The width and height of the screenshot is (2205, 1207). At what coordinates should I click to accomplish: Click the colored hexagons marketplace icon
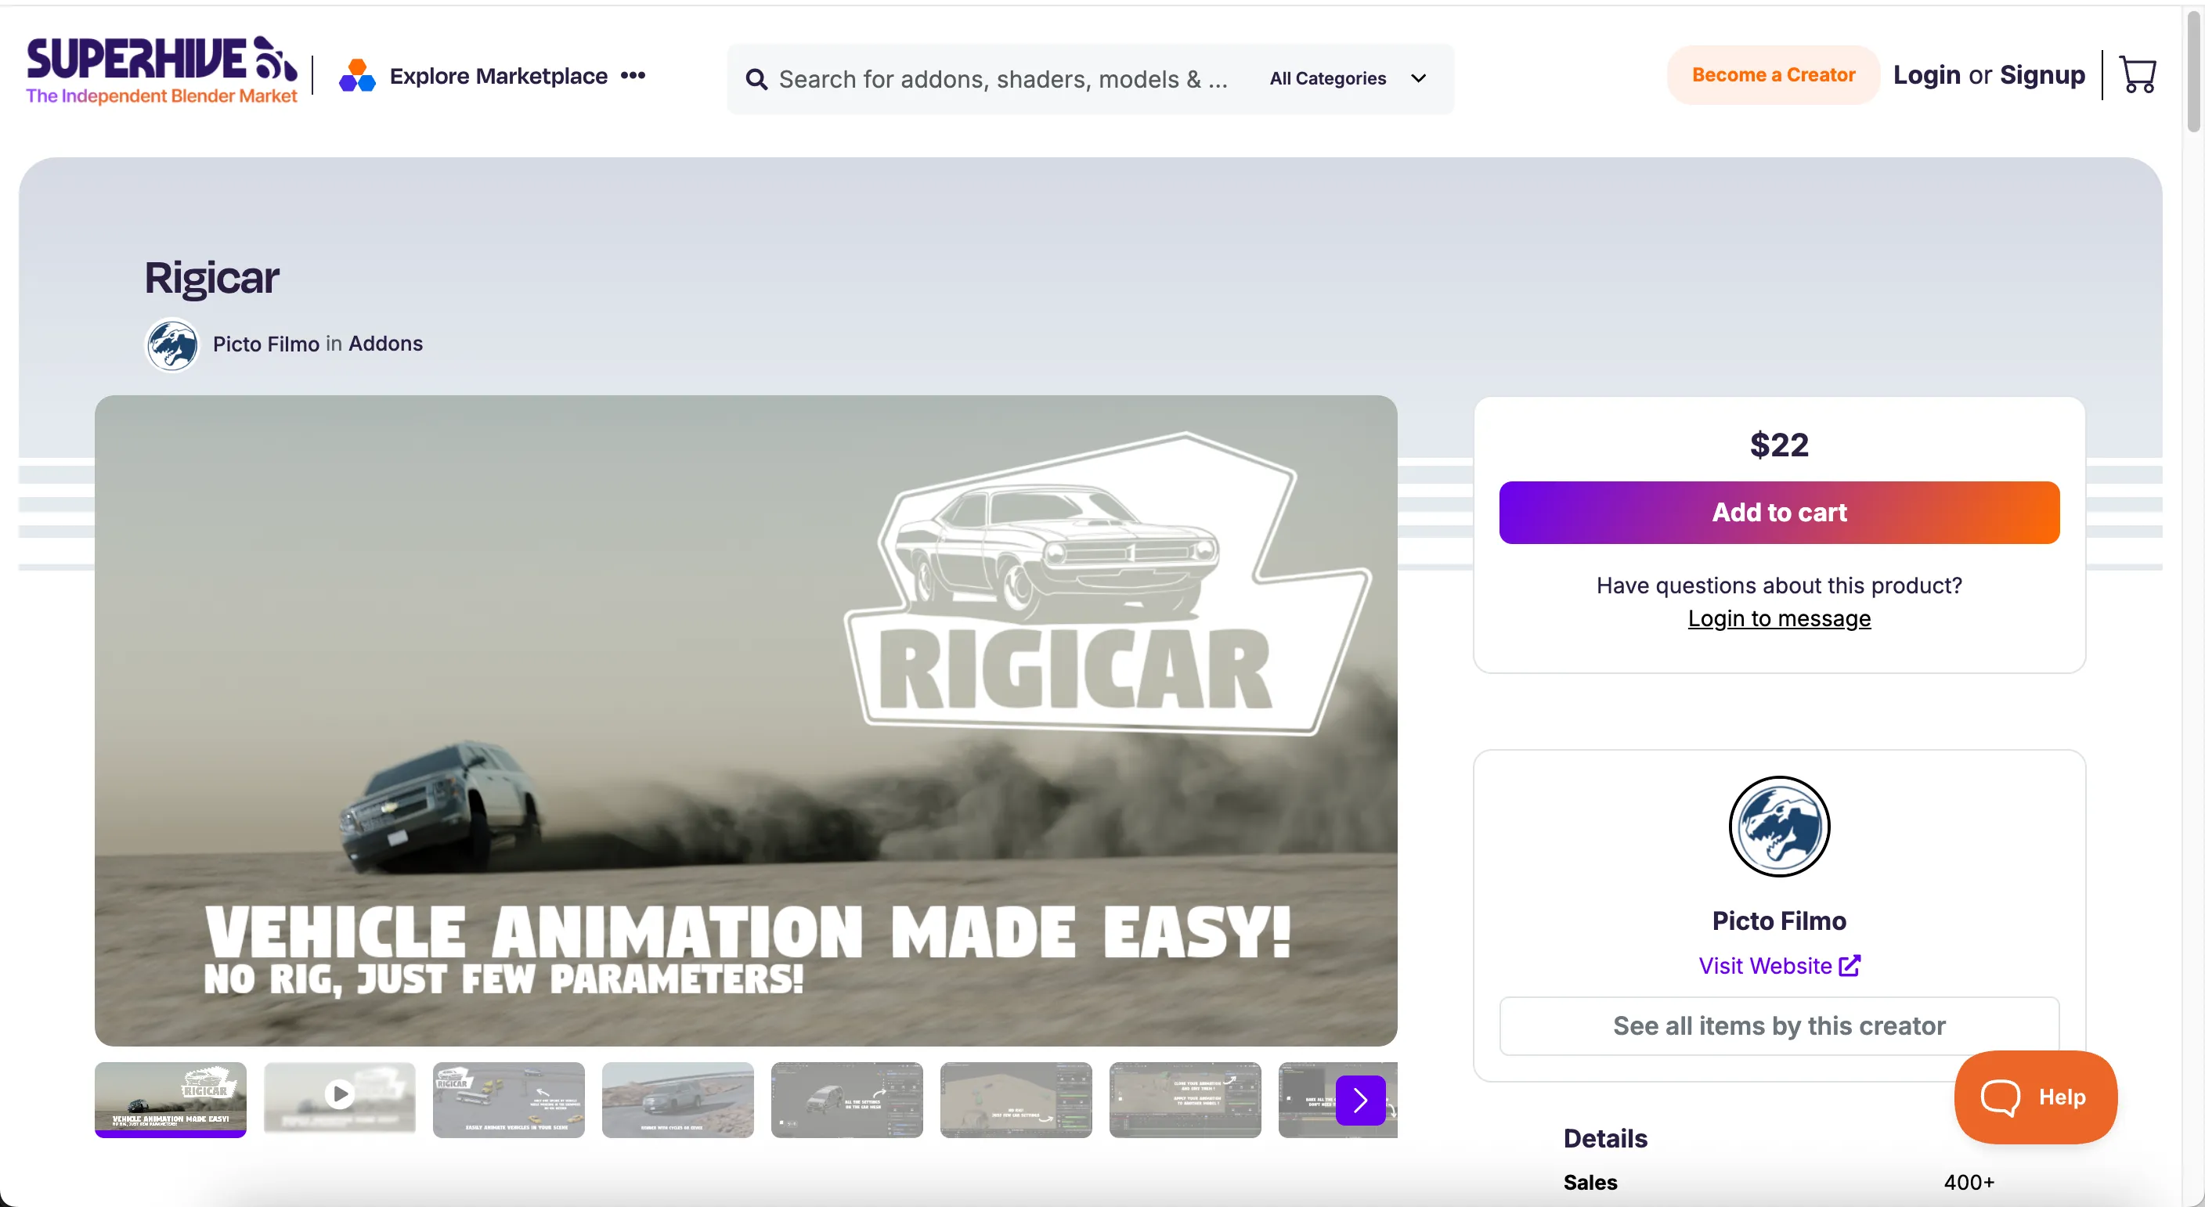click(357, 76)
